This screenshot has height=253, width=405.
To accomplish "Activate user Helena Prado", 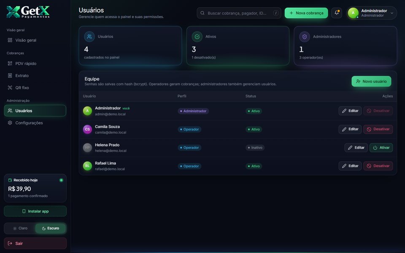I will click(x=381, y=148).
